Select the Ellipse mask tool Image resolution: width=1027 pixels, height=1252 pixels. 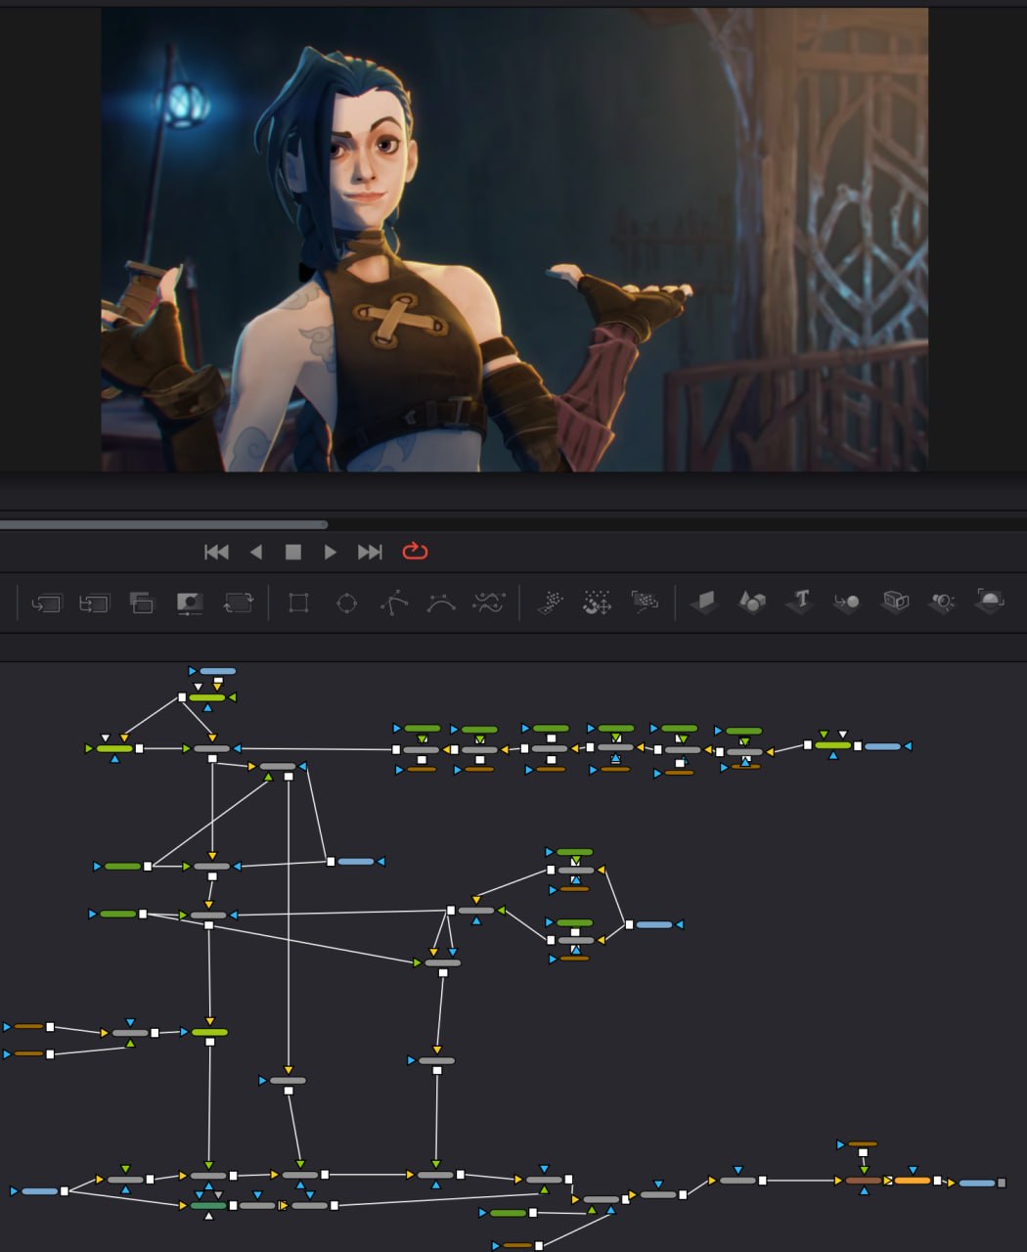346,603
